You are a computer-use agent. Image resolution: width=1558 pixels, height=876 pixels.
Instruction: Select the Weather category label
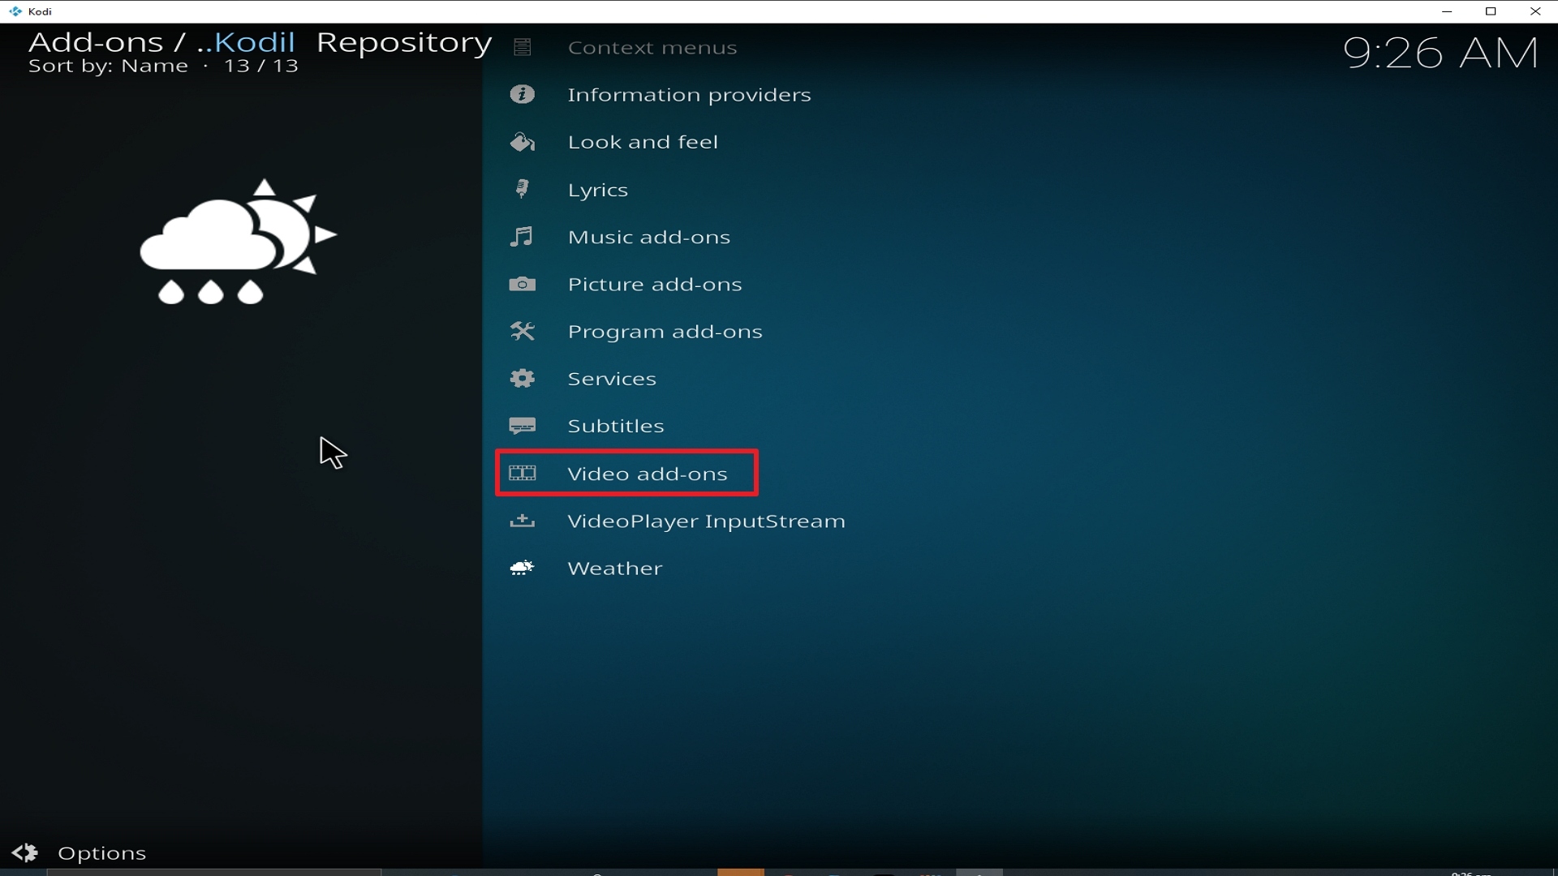[x=615, y=568]
